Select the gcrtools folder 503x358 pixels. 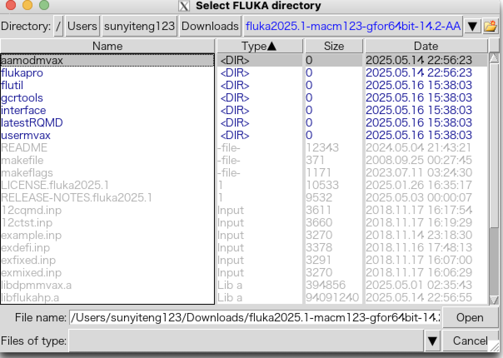22,98
